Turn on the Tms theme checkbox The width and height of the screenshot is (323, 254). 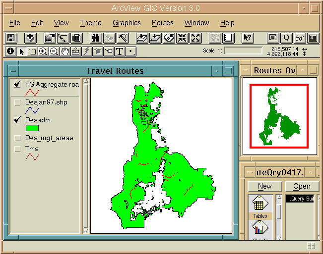tap(17, 149)
